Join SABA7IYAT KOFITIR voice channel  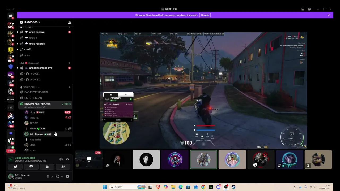pyautogui.click(x=45, y=92)
